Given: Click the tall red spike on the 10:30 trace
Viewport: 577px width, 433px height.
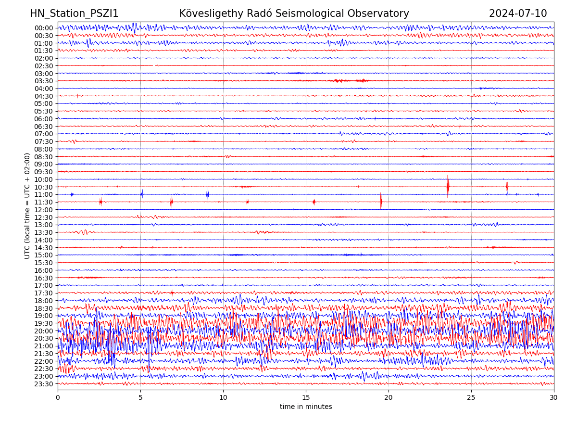Looking at the screenshot, I should (x=448, y=187).
